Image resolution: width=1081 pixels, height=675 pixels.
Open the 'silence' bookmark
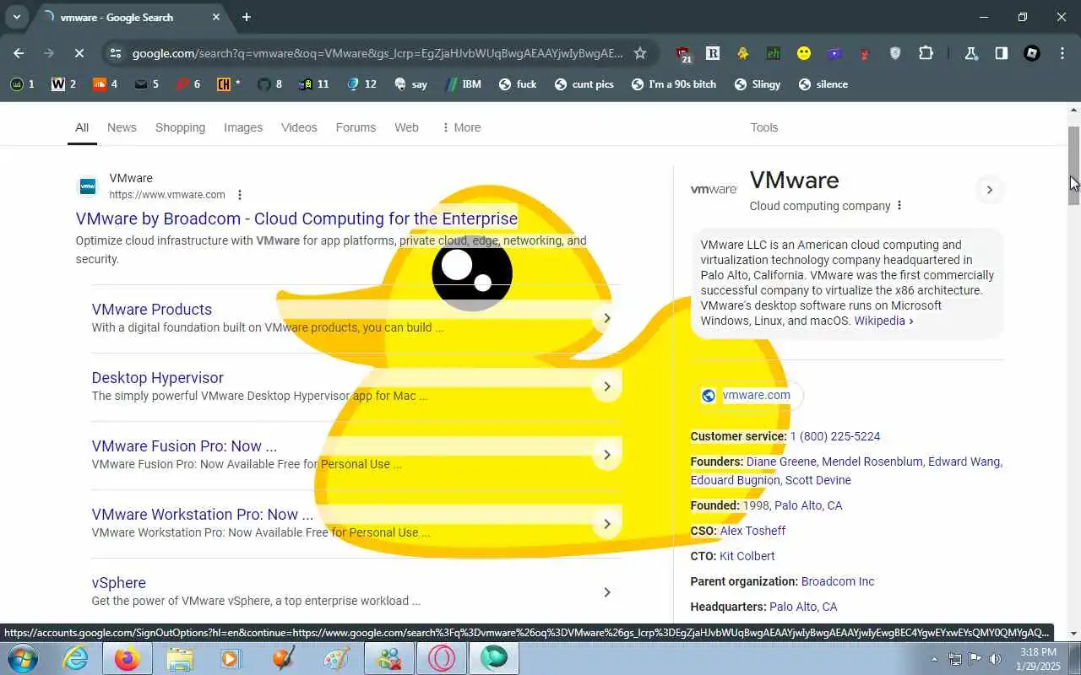click(x=823, y=84)
